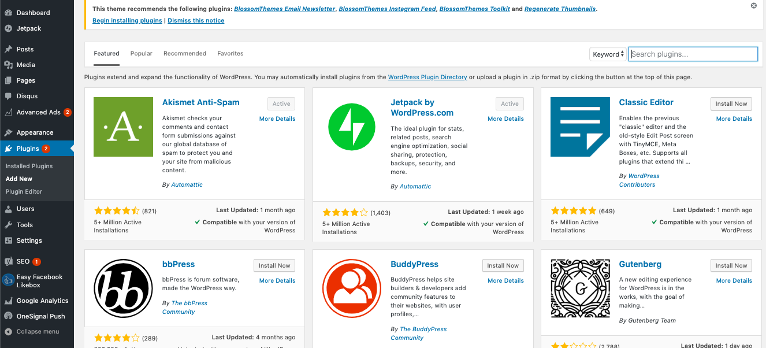
Task: Click the Plugins plug icon
Action: click(x=8, y=149)
